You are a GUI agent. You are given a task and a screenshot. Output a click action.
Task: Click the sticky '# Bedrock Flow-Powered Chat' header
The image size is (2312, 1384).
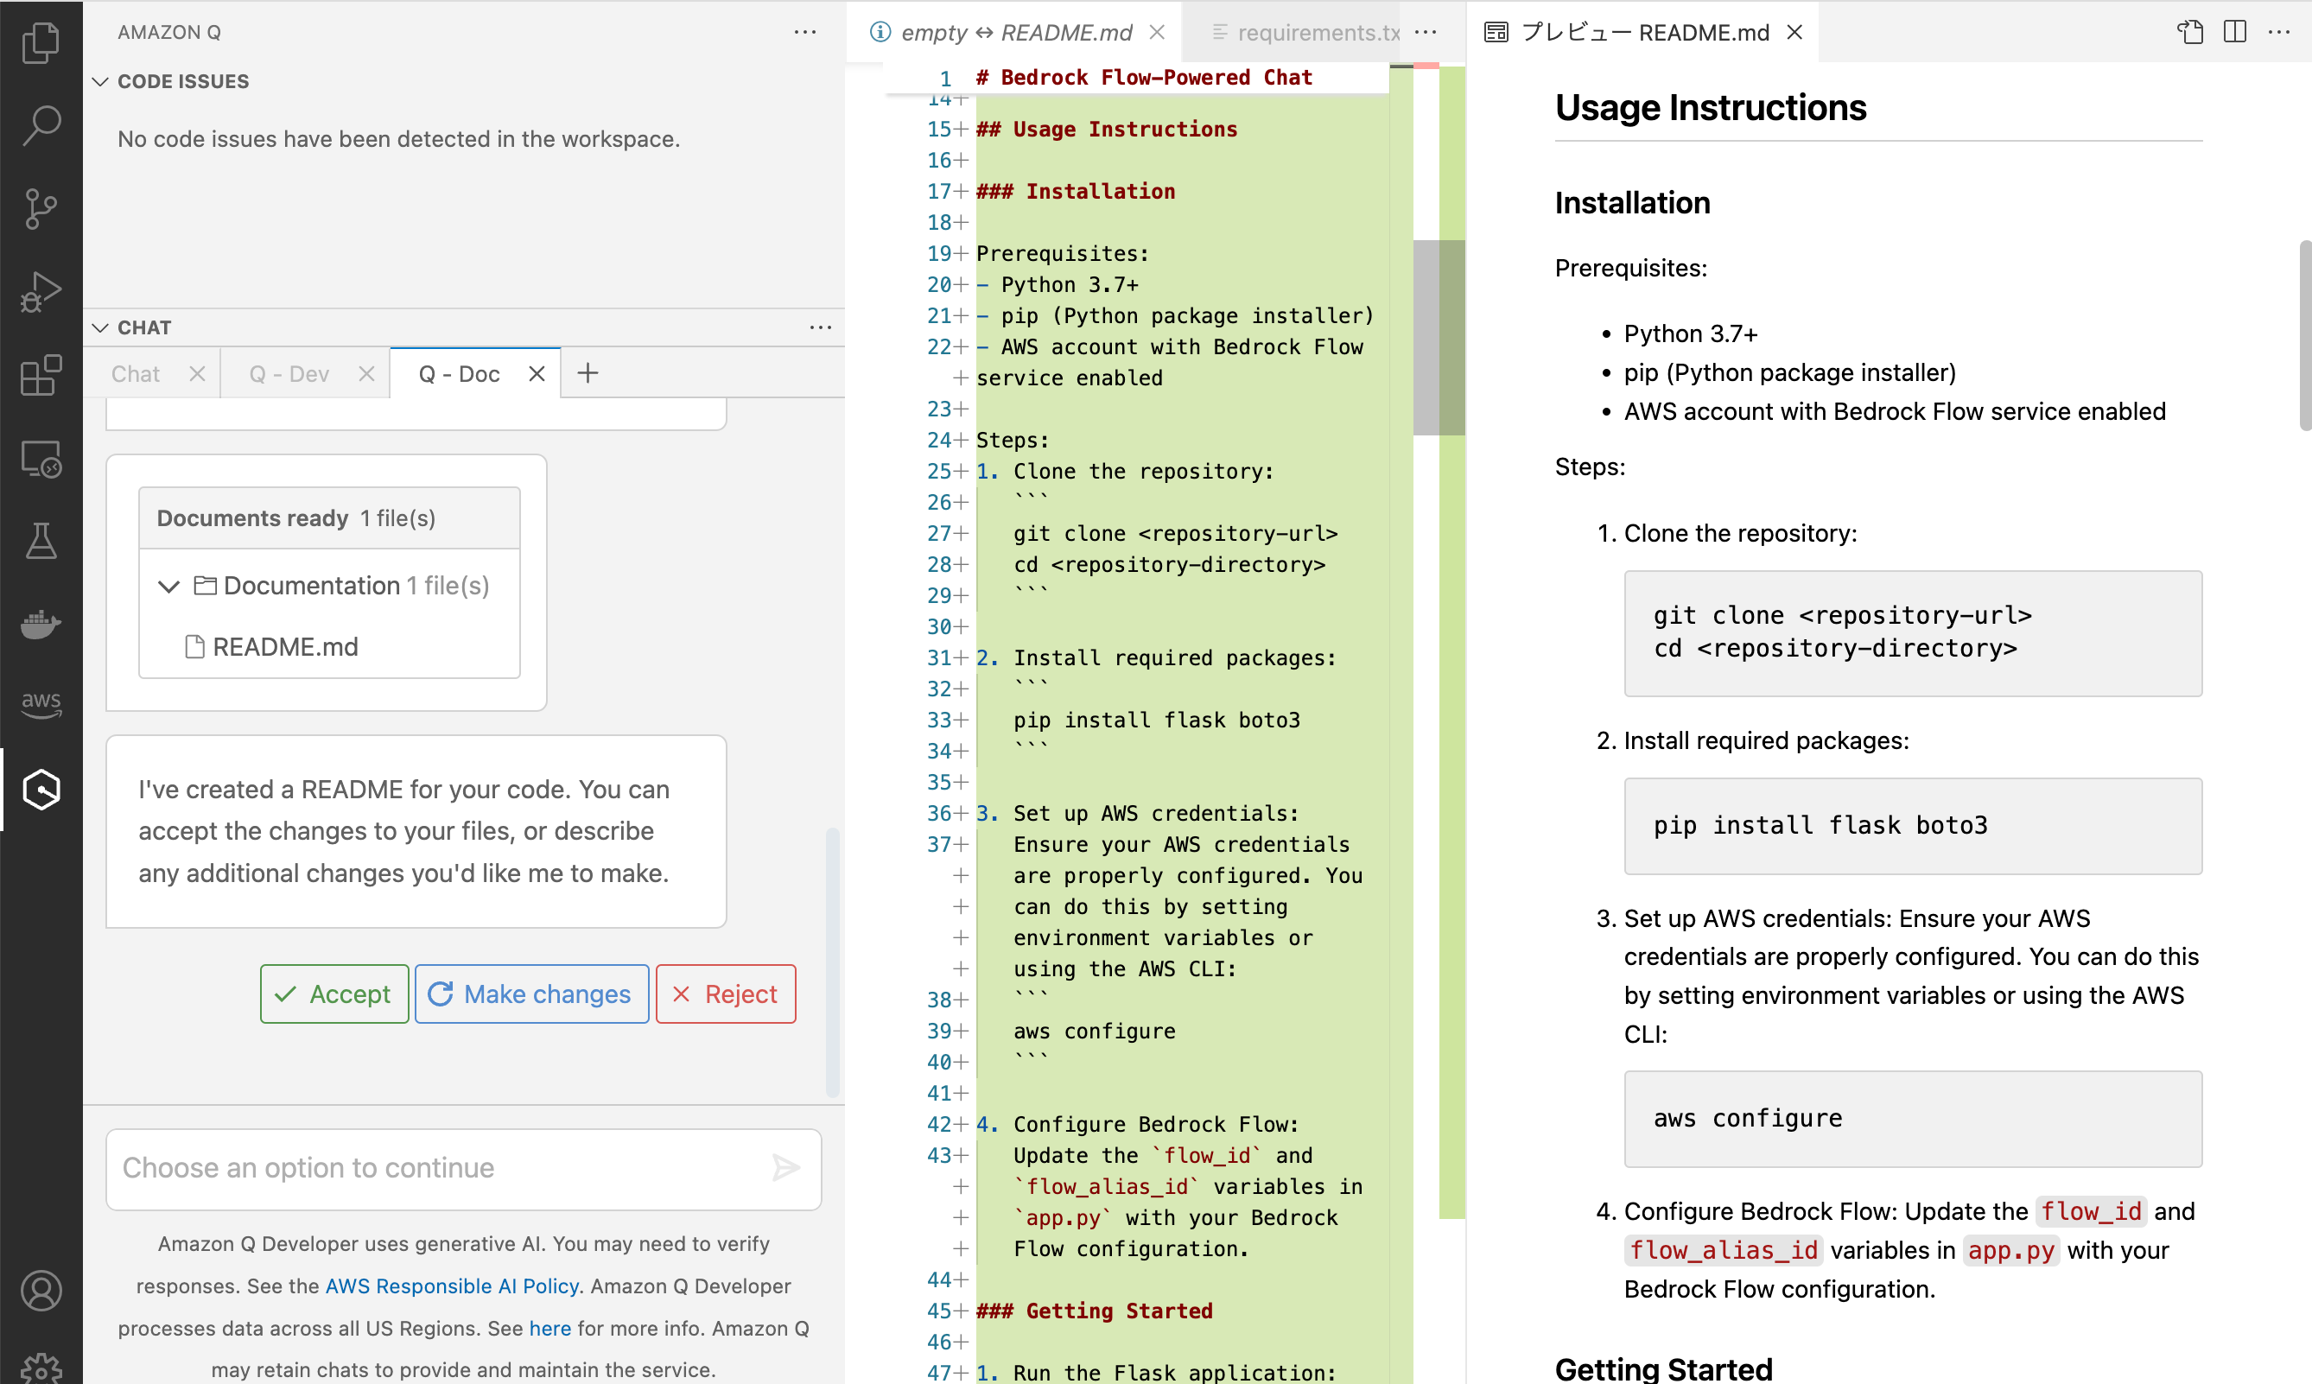(1143, 78)
